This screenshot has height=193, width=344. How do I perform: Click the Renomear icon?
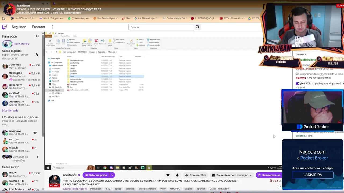coord(102,40)
